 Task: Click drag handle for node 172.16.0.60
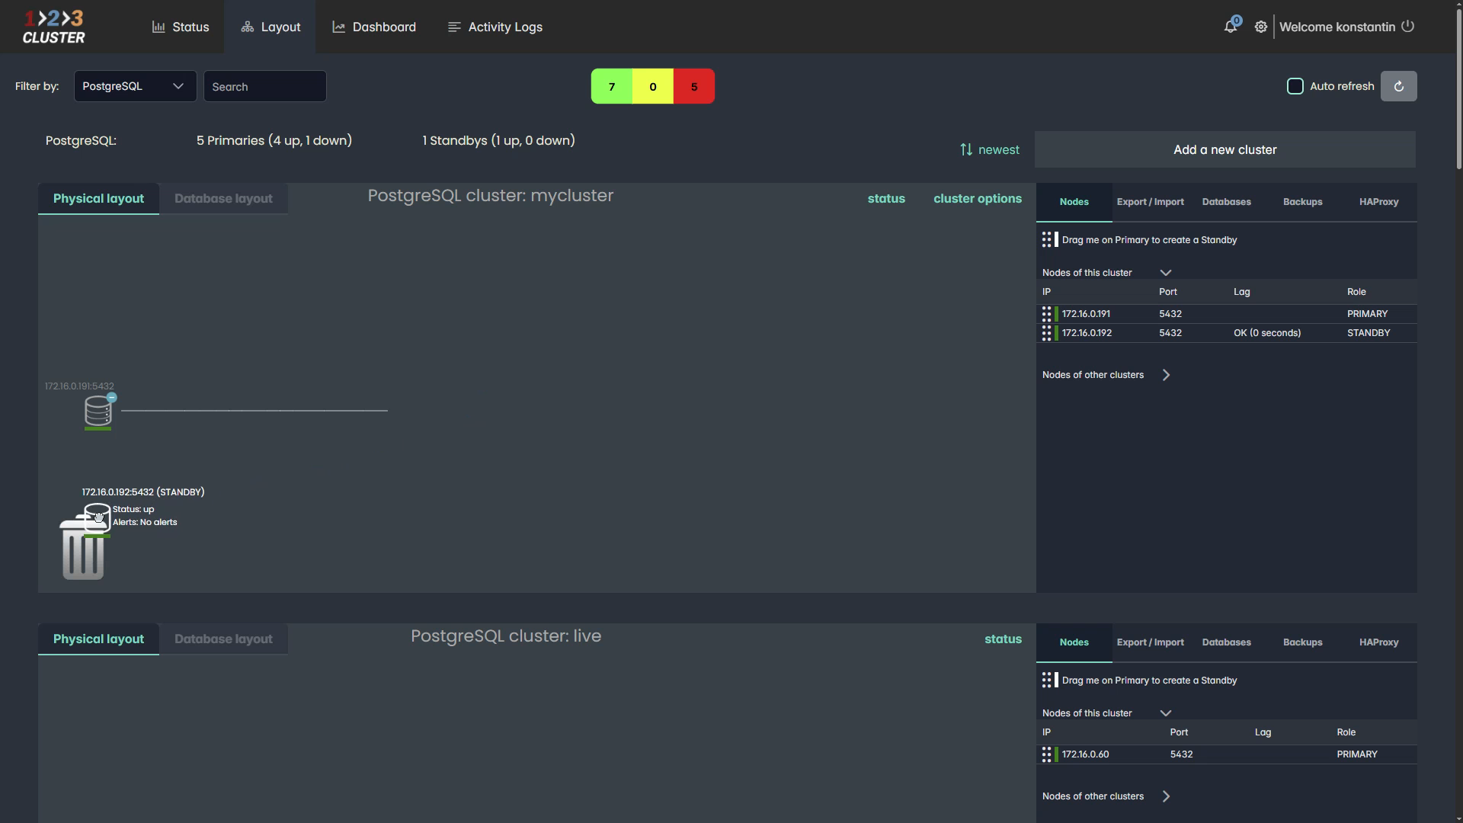pos(1046,754)
